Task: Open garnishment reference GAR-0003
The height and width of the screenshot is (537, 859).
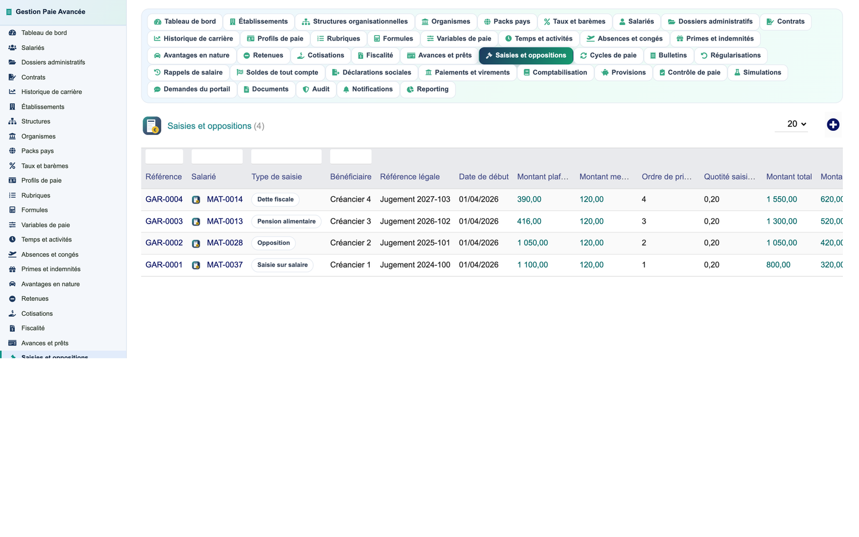Action: (164, 221)
